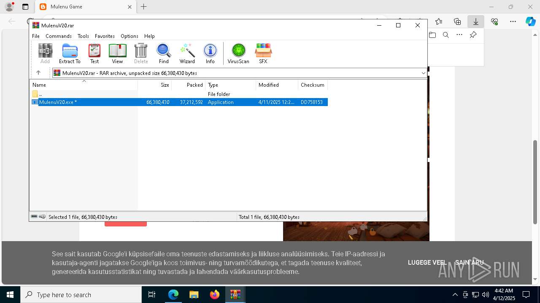Open the browser profile icon
540x303 pixels.
point(9,7)
